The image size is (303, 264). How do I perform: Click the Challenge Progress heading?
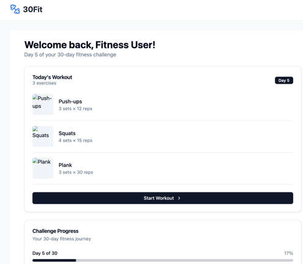[56, 231]
